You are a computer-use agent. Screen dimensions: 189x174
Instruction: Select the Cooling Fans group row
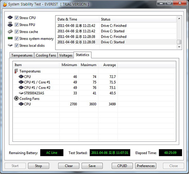94,99
